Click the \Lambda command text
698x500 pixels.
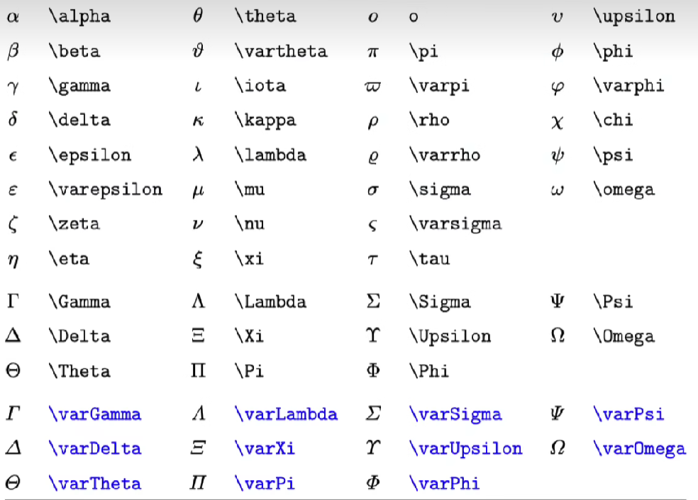point(271,302)
